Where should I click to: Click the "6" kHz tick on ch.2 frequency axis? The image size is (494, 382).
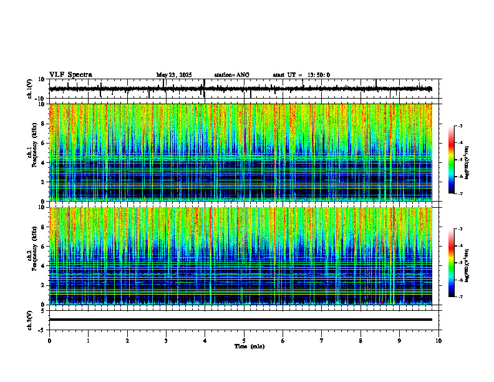coord(44,247)
